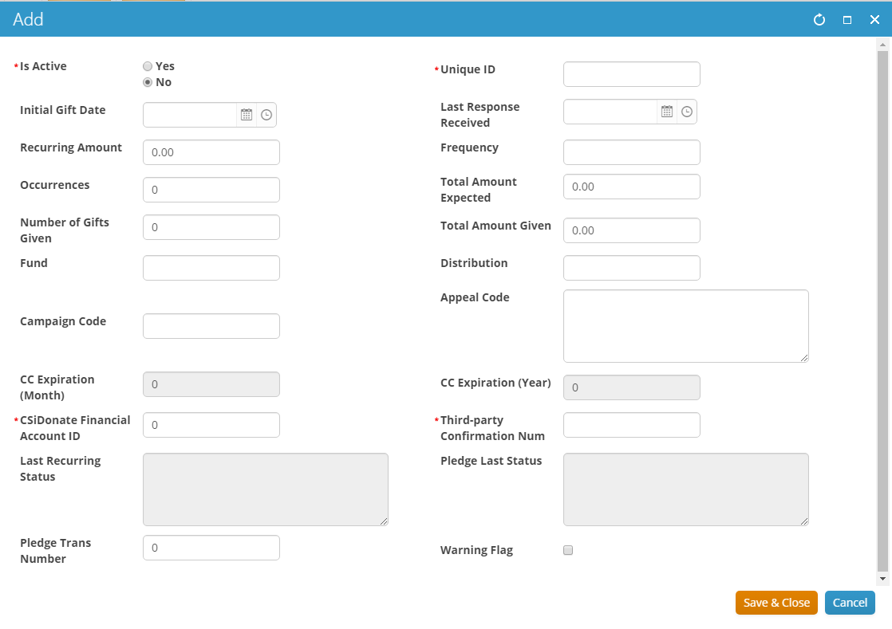The height and width of the screenshot is (629, 892).
Task: Focus the Campaign Code field
Action: 211,326
